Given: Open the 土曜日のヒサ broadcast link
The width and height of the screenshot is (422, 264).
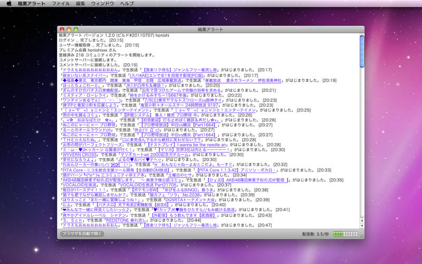Looking at the screenshot, I should pyautogui.click(x=180, y=175).
